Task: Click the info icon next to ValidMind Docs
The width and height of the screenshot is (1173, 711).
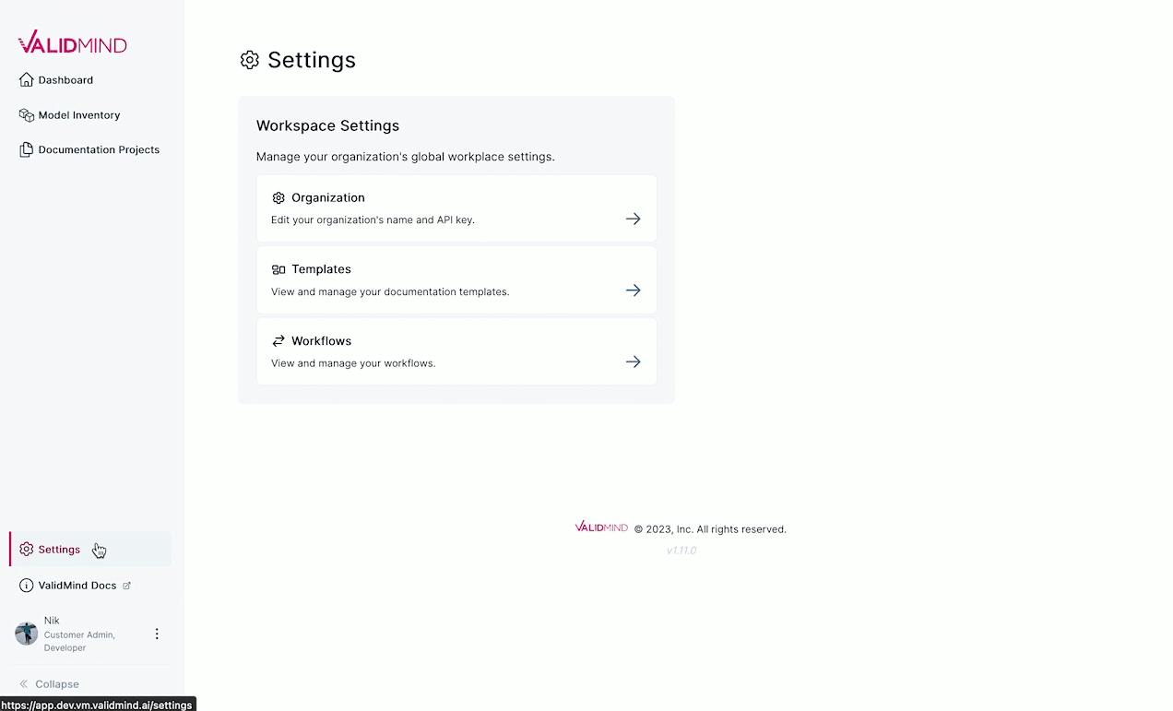Action: pyautogui.click(x=26, y=585)
